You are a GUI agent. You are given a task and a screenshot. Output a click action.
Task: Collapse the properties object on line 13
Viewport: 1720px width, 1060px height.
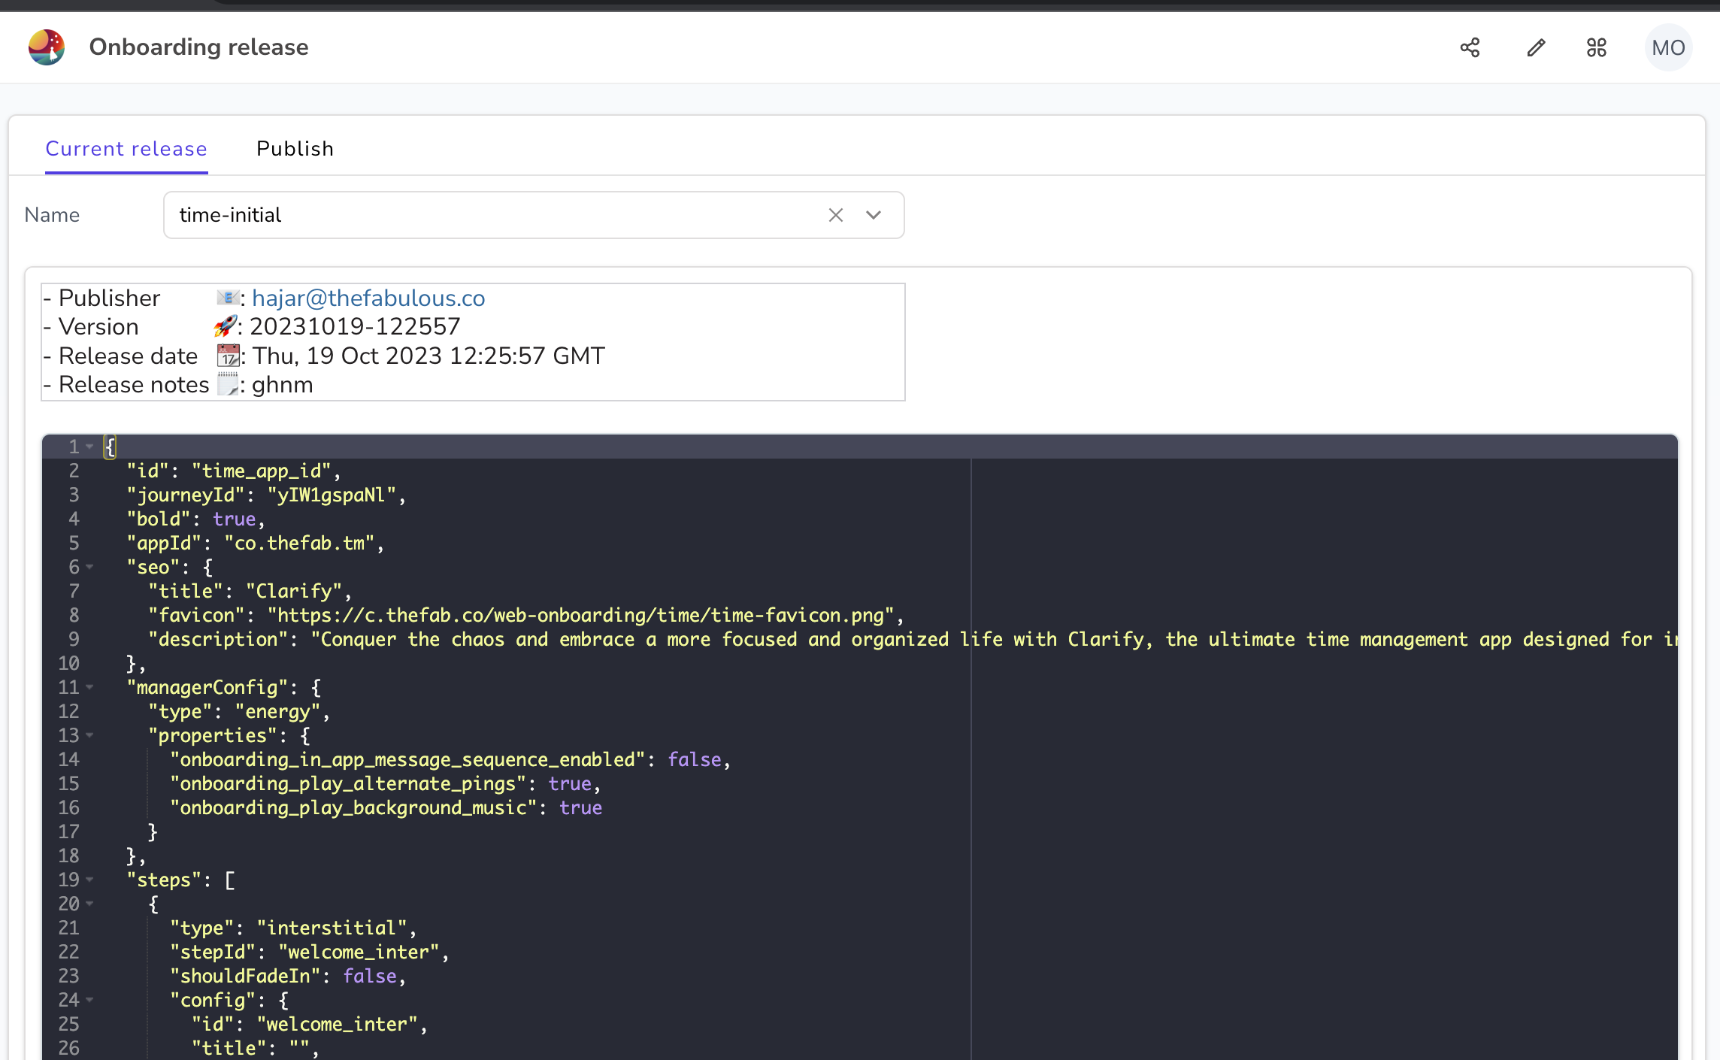tap(90, 735)
